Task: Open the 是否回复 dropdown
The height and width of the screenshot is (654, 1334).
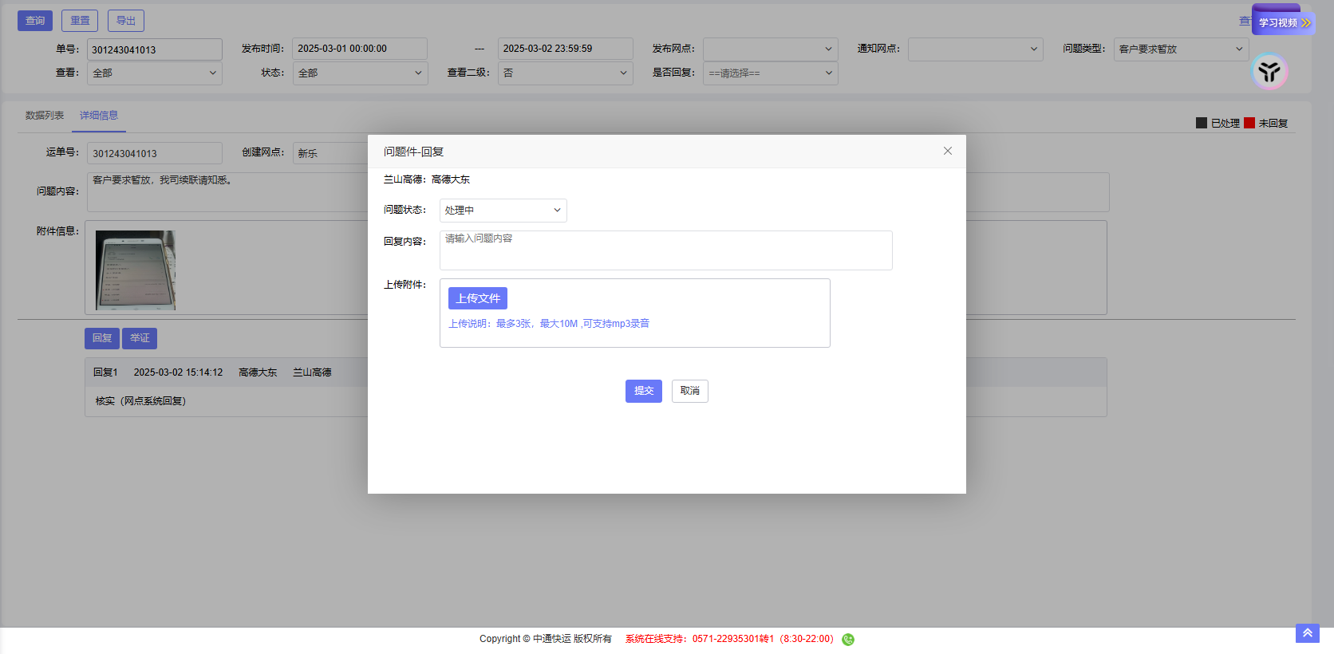Action: (770, 73)
